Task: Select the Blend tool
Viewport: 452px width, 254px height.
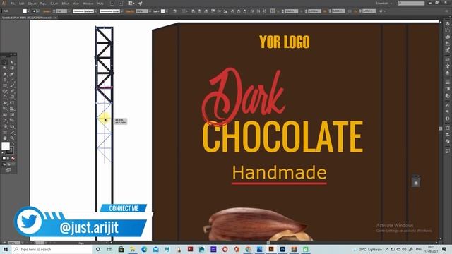Action: click(12, 121)
